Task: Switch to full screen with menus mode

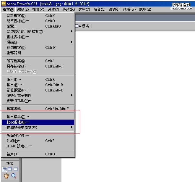Action: click(10, 169)
